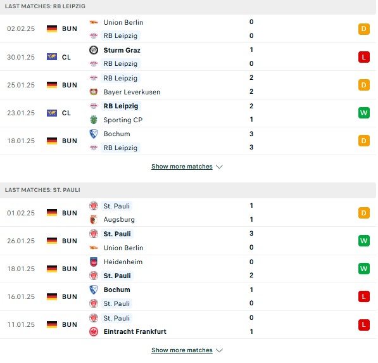Image resolution: width=378 pixels, height=363 pixels.
Task: Open Show more matches under RB Leipzig
Action: click(x=182, y=167)
